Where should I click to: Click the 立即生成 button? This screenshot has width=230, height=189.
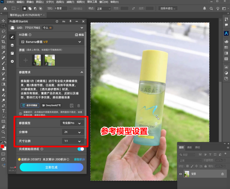[x=51, y=167]
